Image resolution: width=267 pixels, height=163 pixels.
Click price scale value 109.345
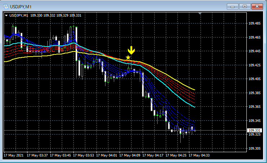coord(254,121)
